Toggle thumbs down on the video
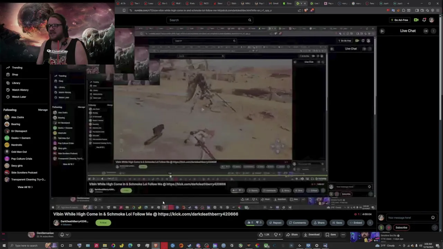This screenshot has height=249, width=443. (x=259, y=223)
